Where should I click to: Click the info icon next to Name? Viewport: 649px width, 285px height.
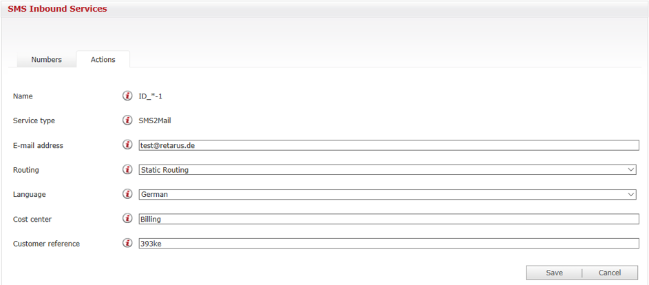coord(127,96)
